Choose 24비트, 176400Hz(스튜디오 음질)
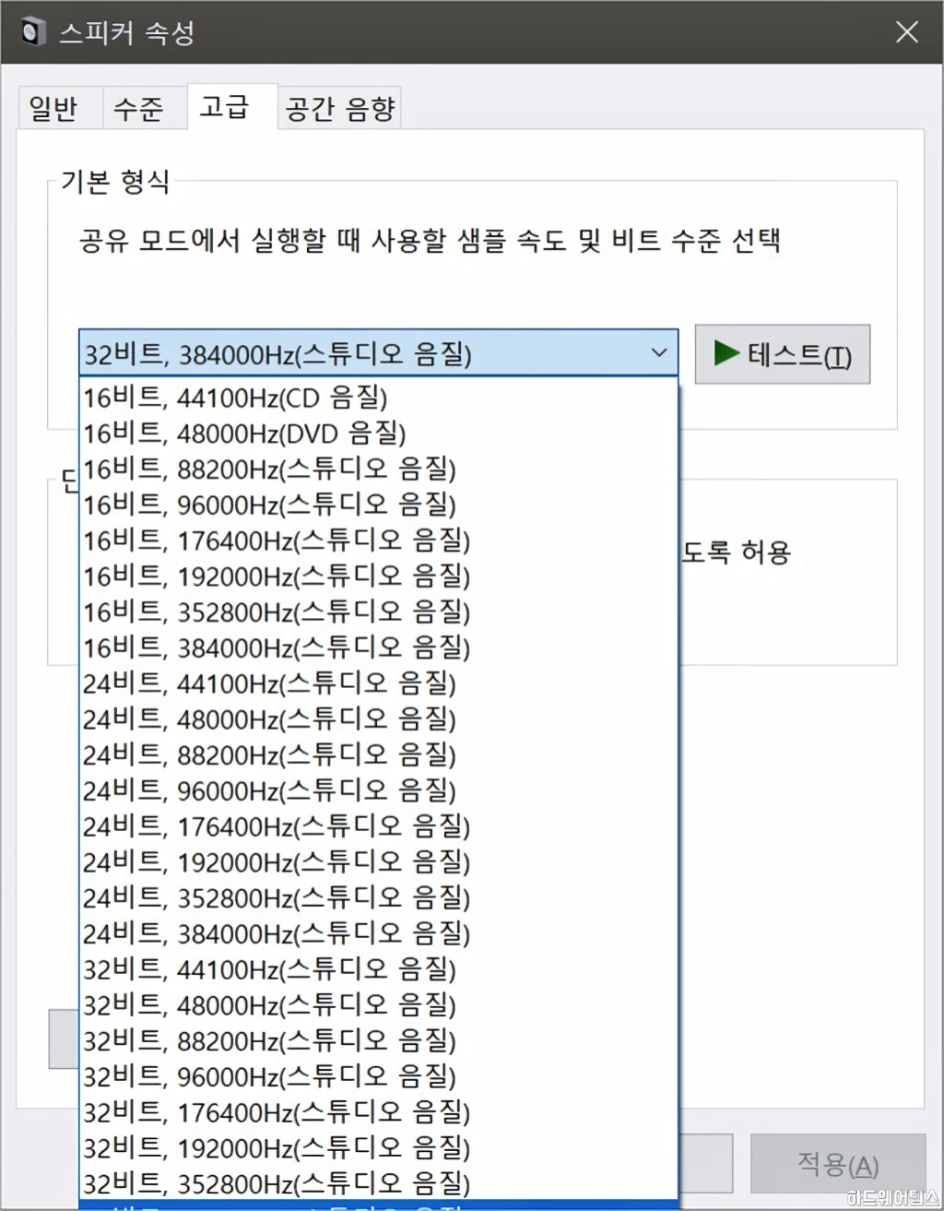The width and height of the screenshot is (944, 1211). click(x=379, y=826)
